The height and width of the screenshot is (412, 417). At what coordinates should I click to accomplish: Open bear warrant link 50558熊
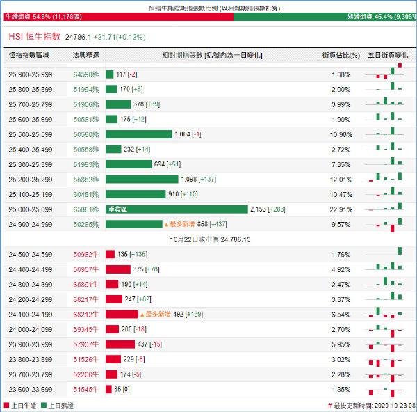click(86, 150)
